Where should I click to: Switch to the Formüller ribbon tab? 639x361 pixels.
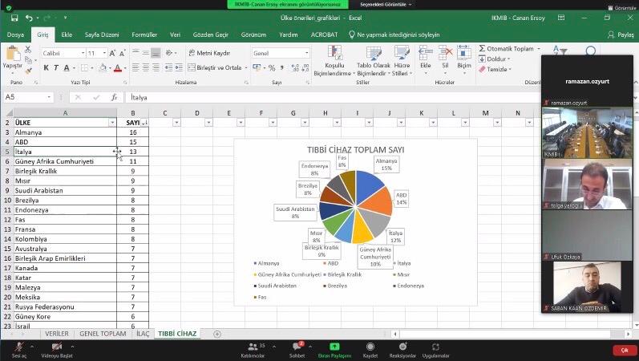tap(144, 34)
